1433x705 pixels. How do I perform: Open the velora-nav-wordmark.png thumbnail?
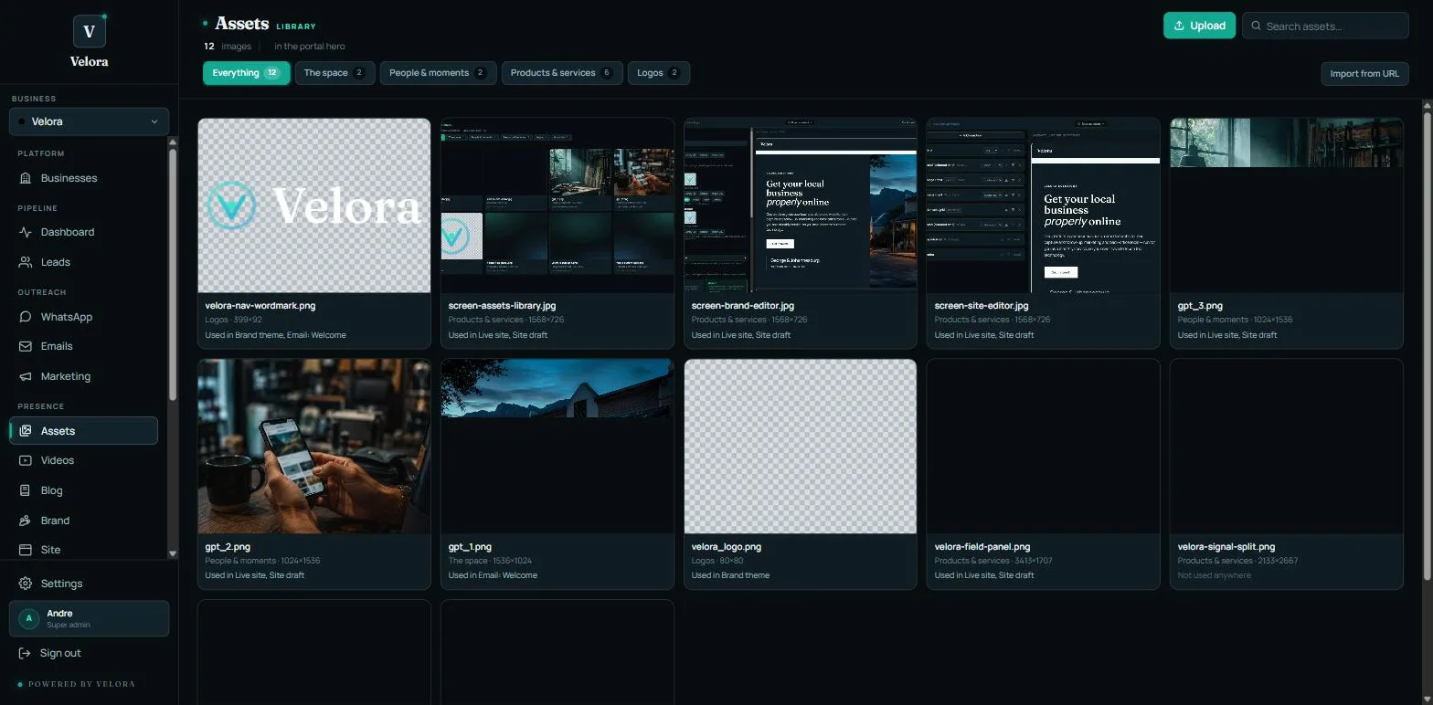click(314, 205)
